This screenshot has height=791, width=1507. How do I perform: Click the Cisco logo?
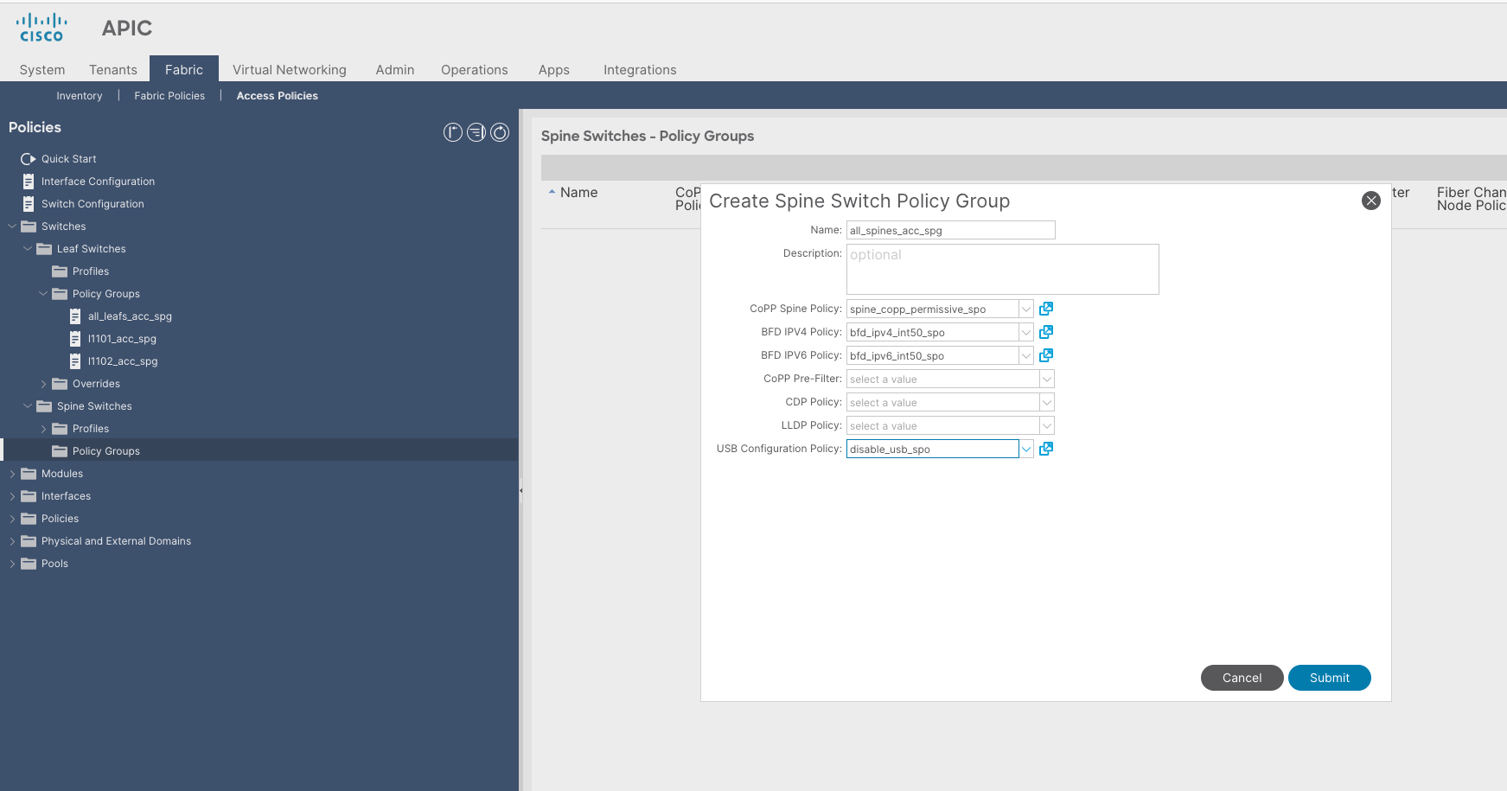[x=42, y=28]
